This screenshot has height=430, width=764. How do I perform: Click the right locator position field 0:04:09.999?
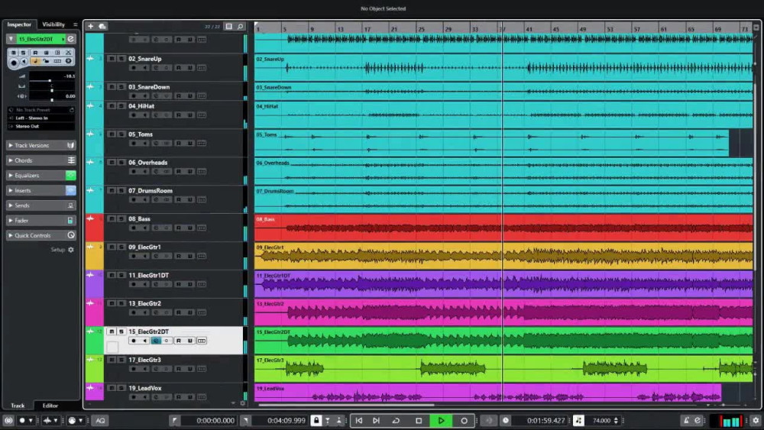286,420
